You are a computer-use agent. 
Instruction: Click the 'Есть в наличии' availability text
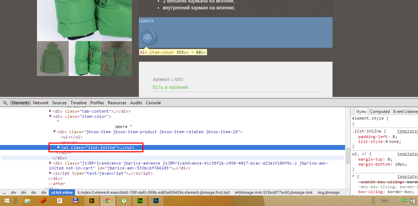(x=170, y=87)
